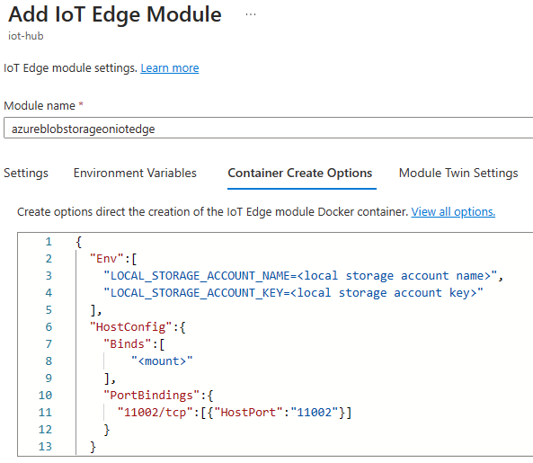Select the Container Create Options tab
Image resolution: width=533 pixels, height=463 pixels.
[x=300, y=173]
